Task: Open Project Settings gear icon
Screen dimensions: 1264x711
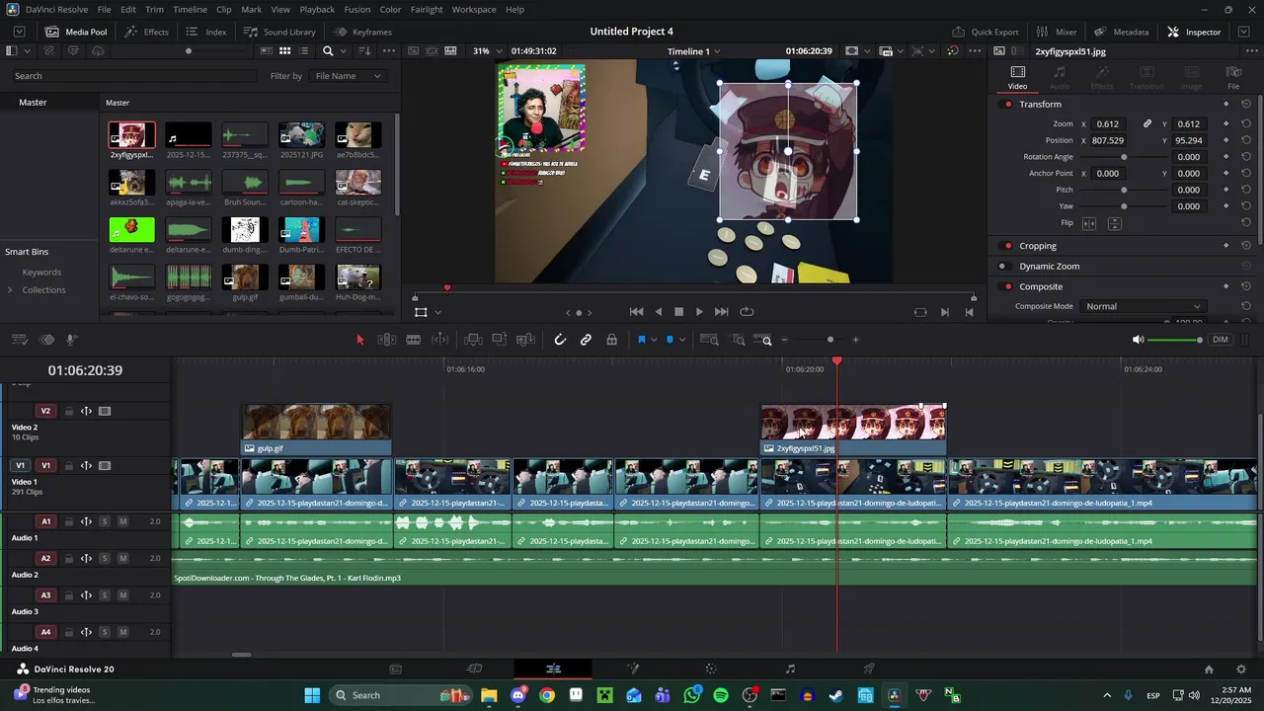Action: click(x=1241, y=669)
